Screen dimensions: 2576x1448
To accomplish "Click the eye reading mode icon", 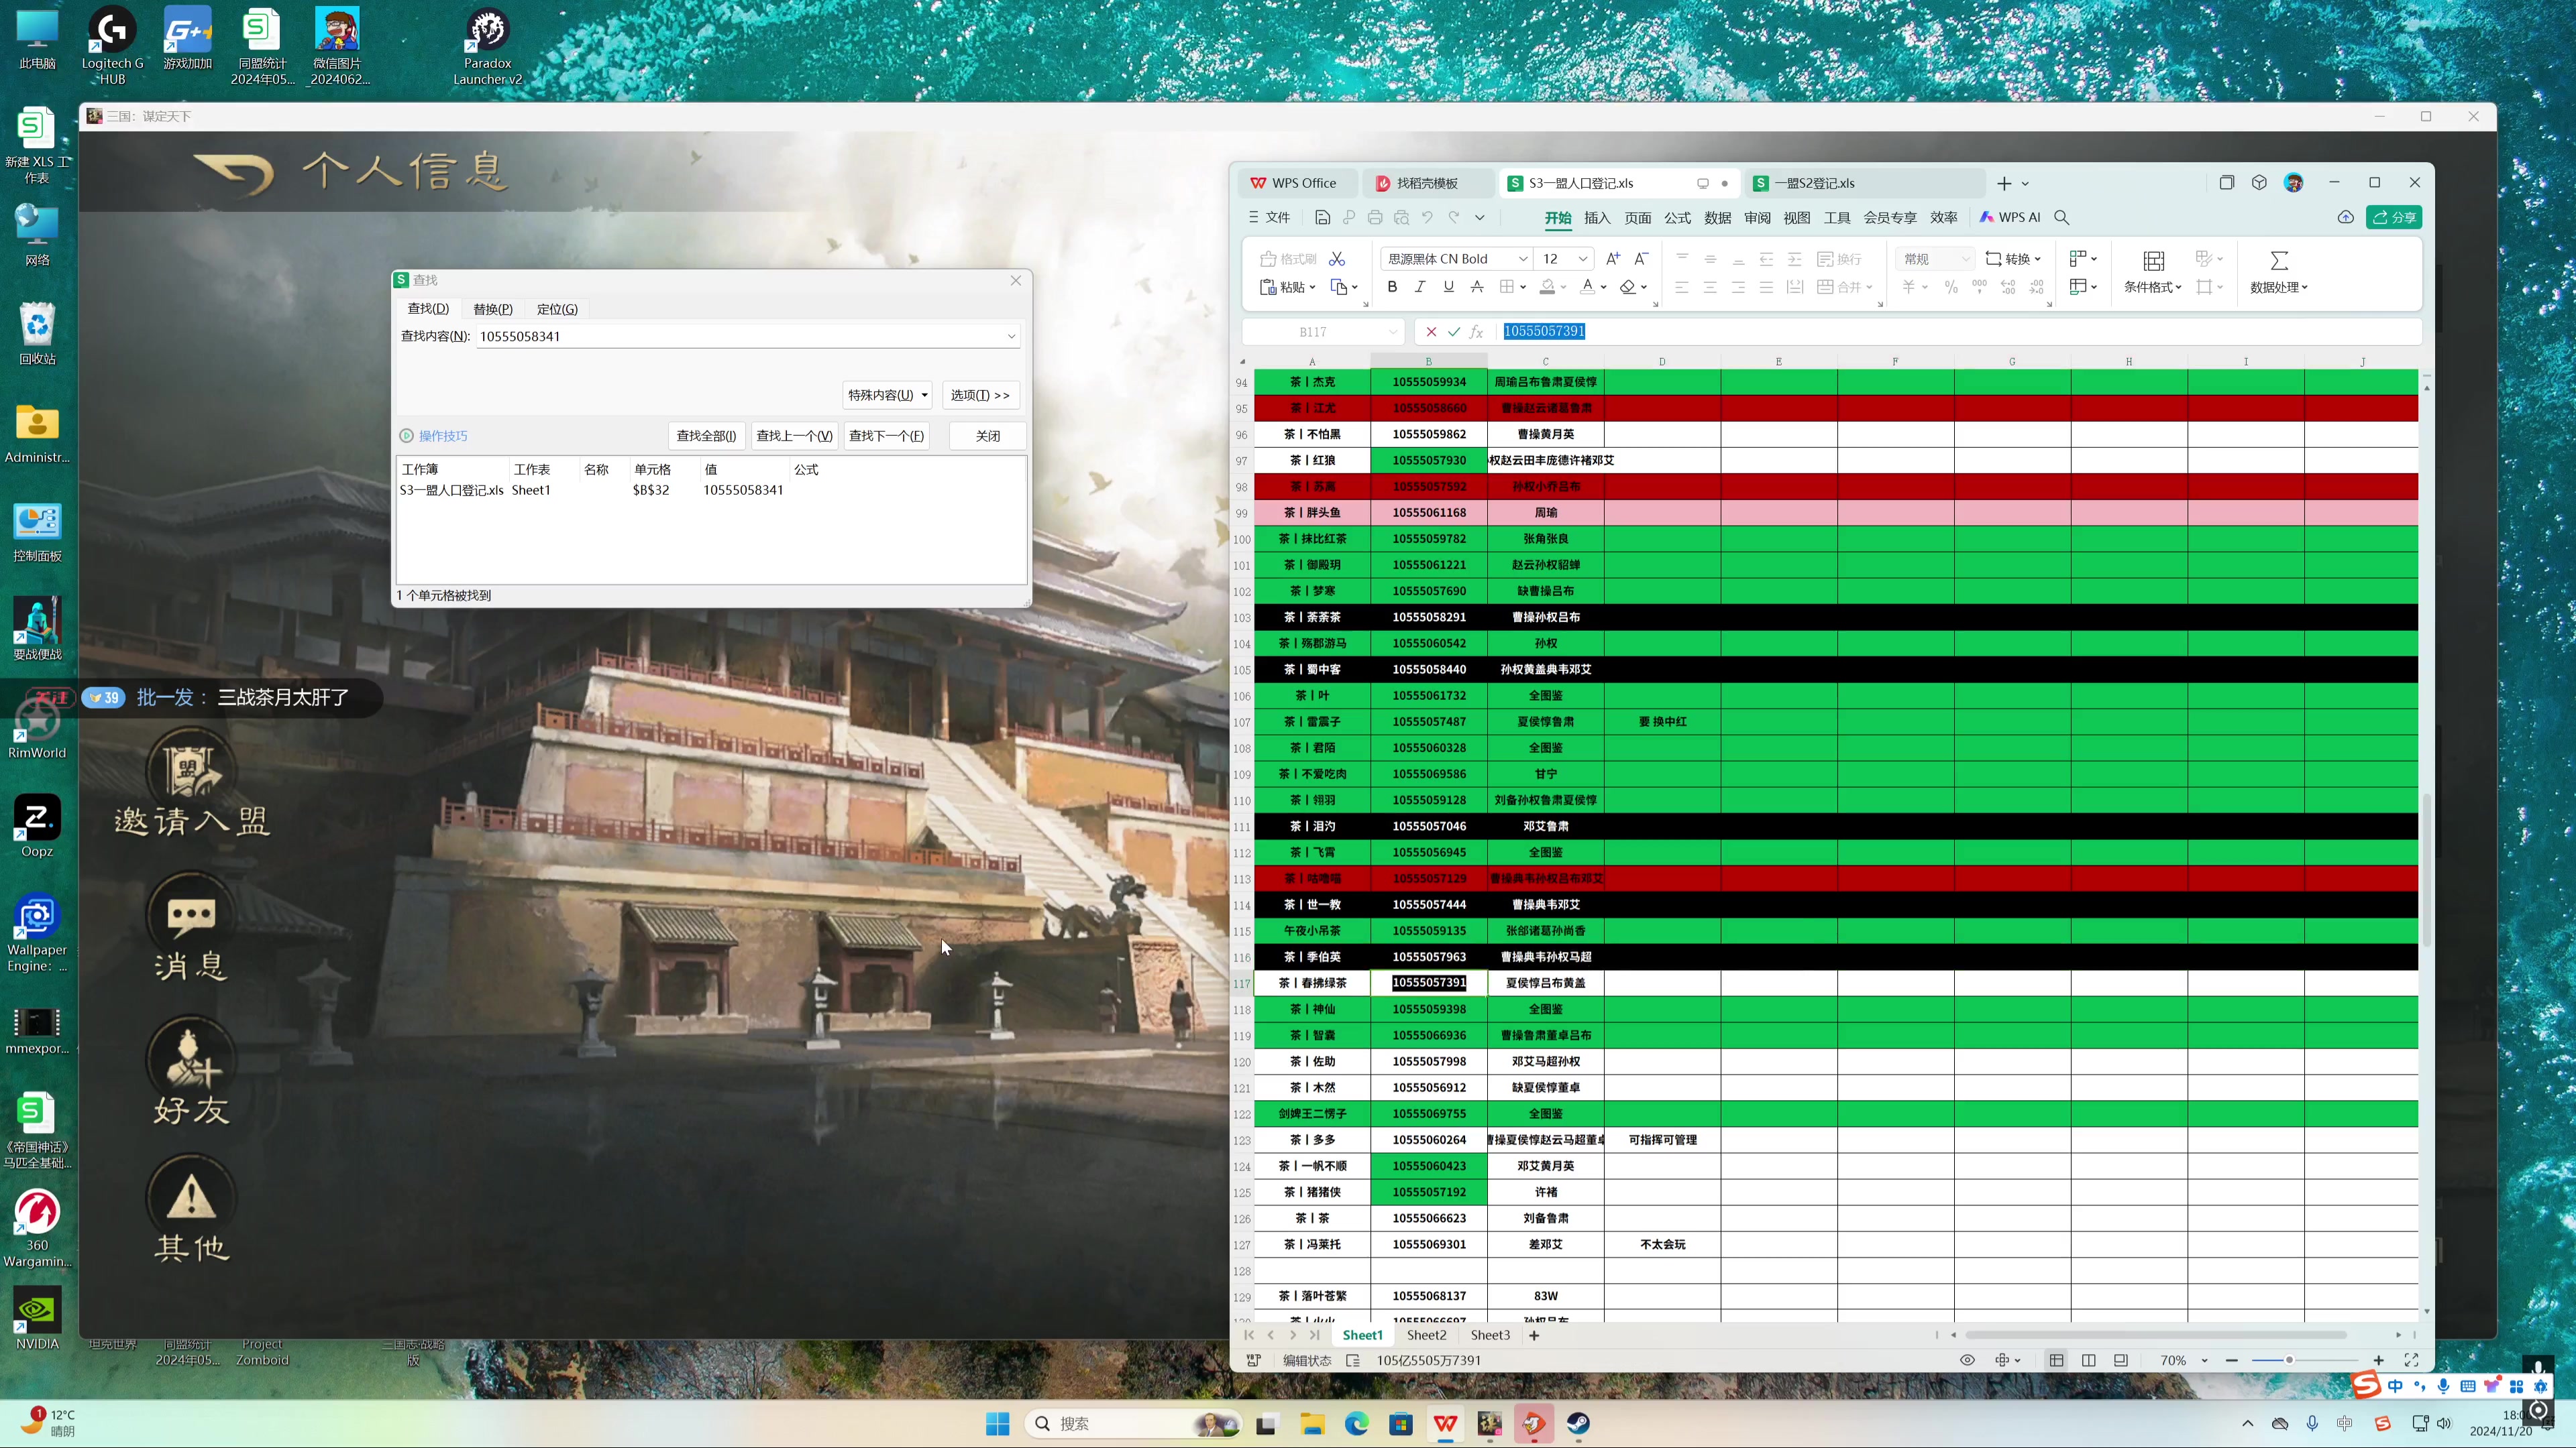I will (1967, 1360).
